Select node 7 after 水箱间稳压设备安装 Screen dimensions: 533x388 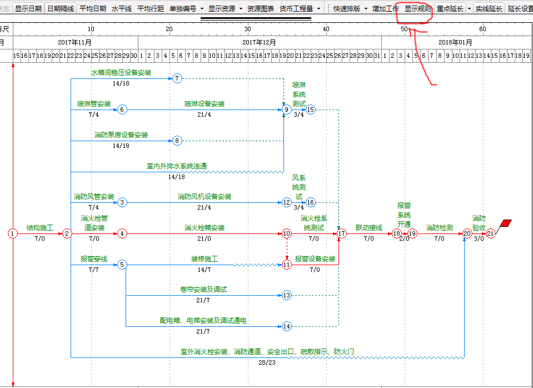(177, 78)
